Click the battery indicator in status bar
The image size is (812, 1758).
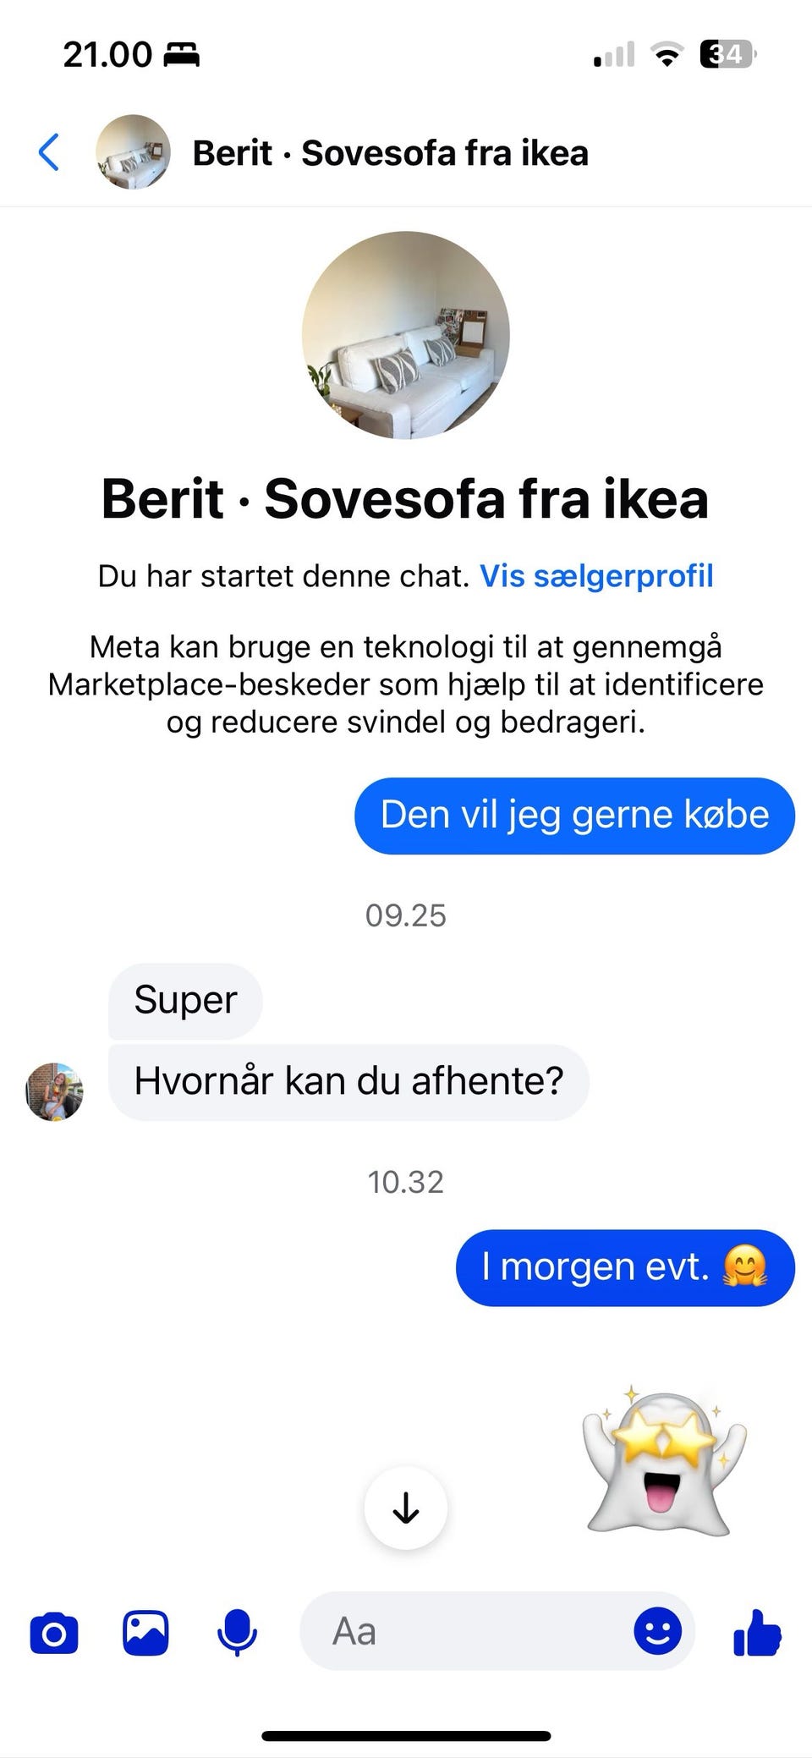pos(727,55)
